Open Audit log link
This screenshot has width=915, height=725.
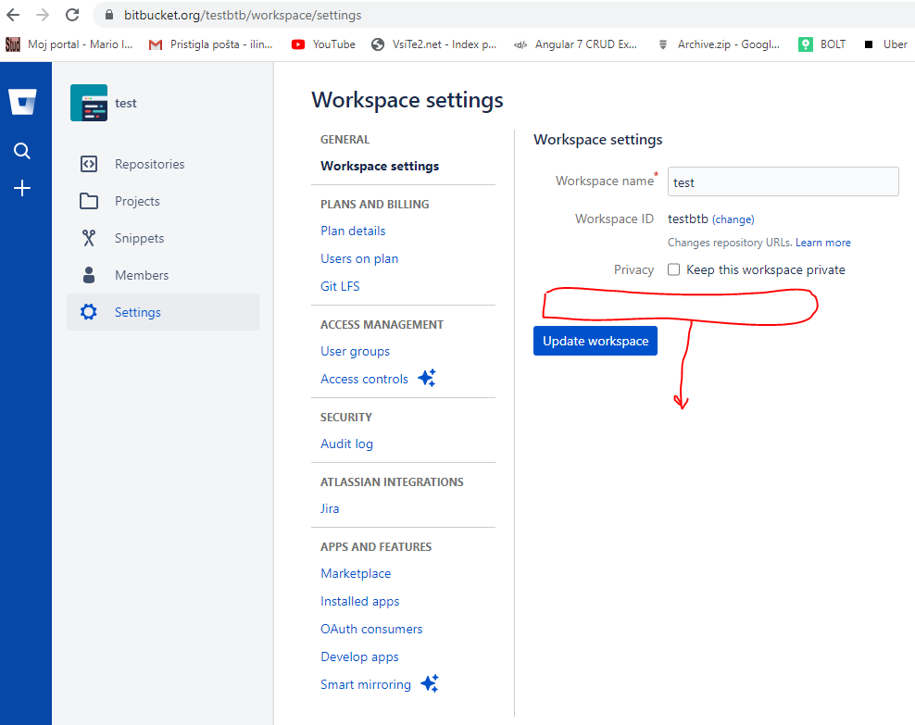coord(346,444)
